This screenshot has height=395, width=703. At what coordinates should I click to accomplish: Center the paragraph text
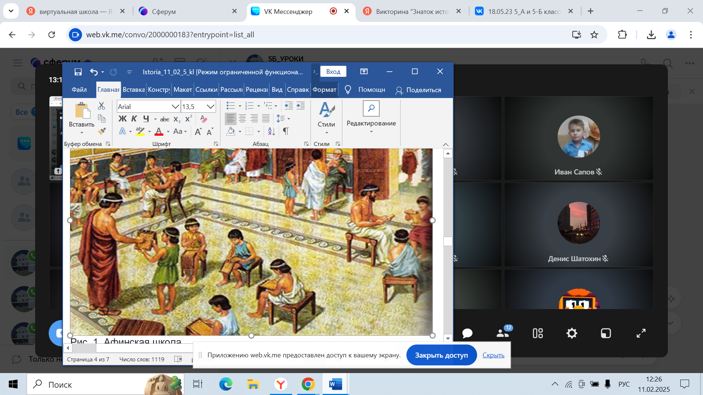pos(242,118)
